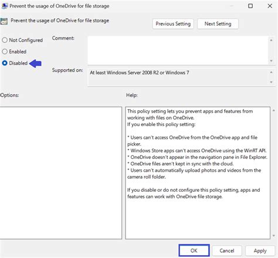
Task: Click the title bar policy editor icon
Action: click(x=5, y=6)
